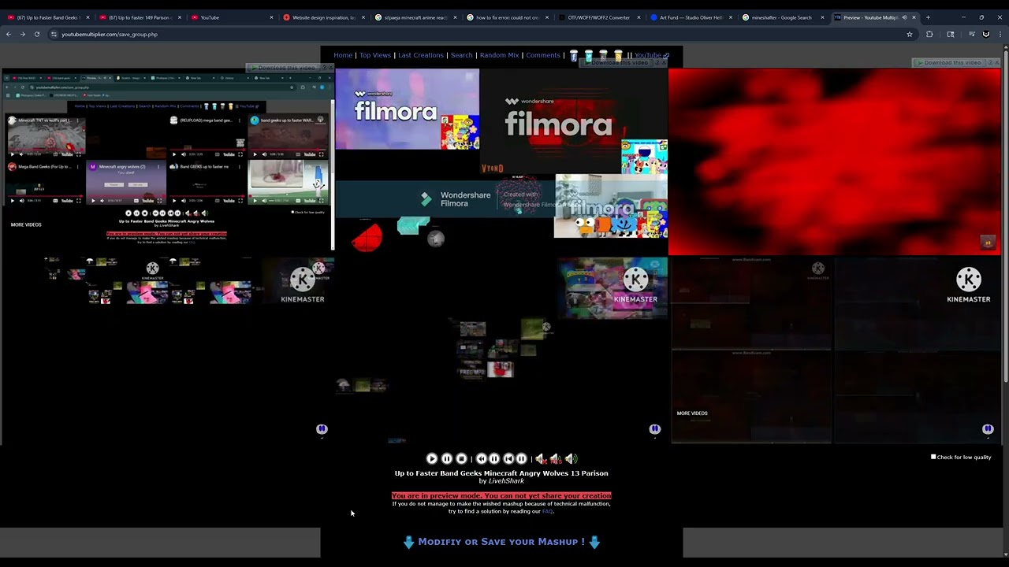Pause the middle video using purple pause icon
1009x567 pixels.
[x=654, y=429]
